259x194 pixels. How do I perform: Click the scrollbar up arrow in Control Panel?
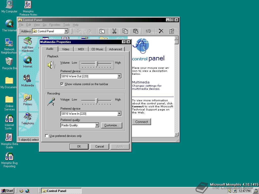[x=176, y=38]
